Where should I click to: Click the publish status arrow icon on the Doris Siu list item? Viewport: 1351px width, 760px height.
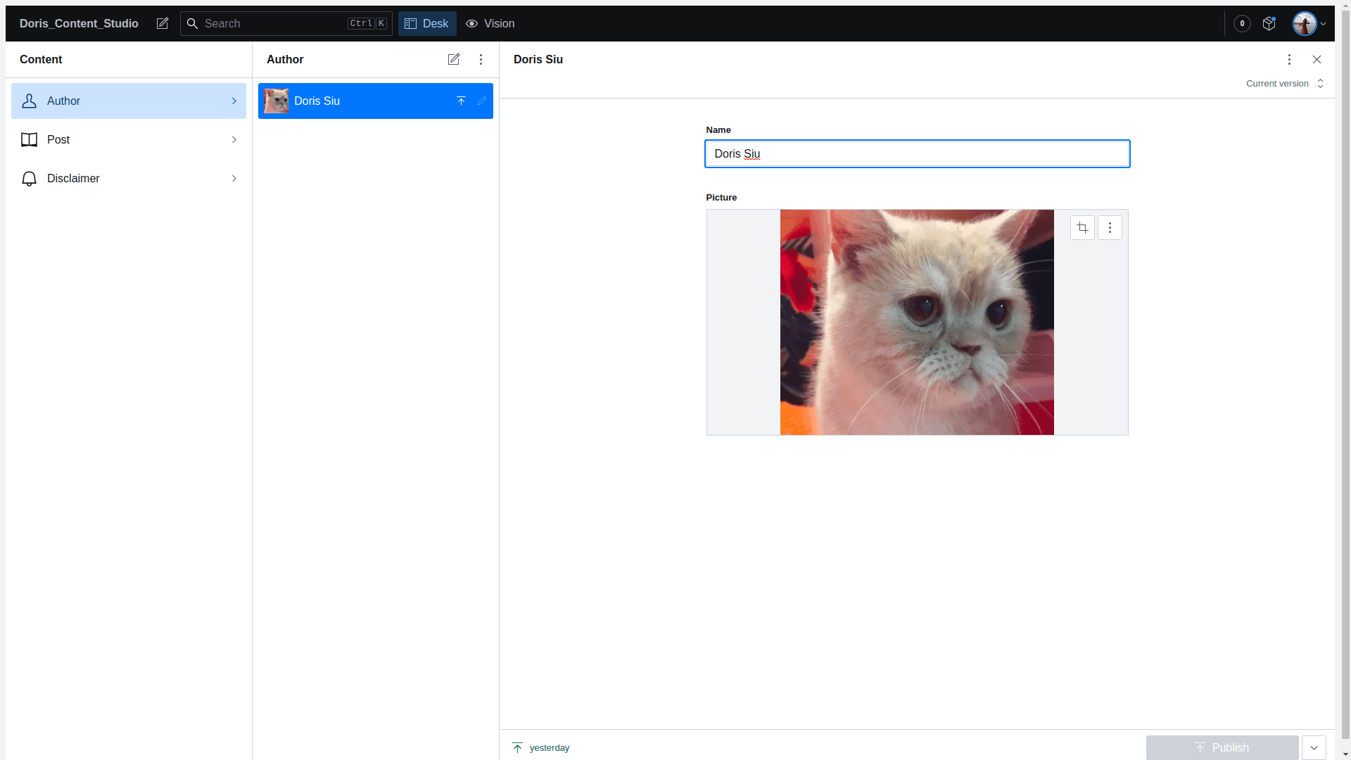coord(461,101)
